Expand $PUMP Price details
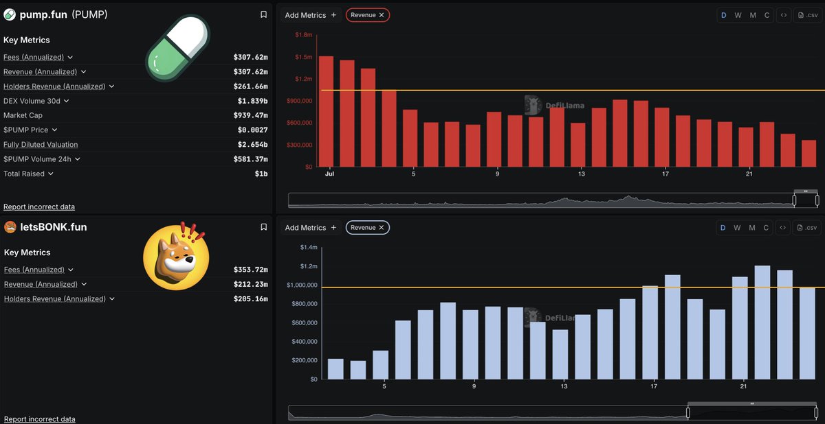This screenshot has width=825, height=424. 54,130
